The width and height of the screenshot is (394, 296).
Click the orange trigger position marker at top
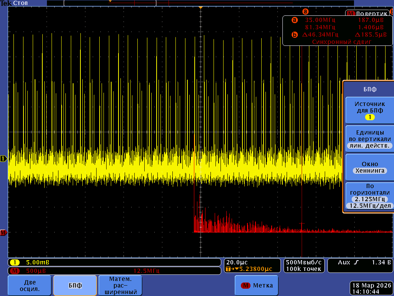(200, 8)
